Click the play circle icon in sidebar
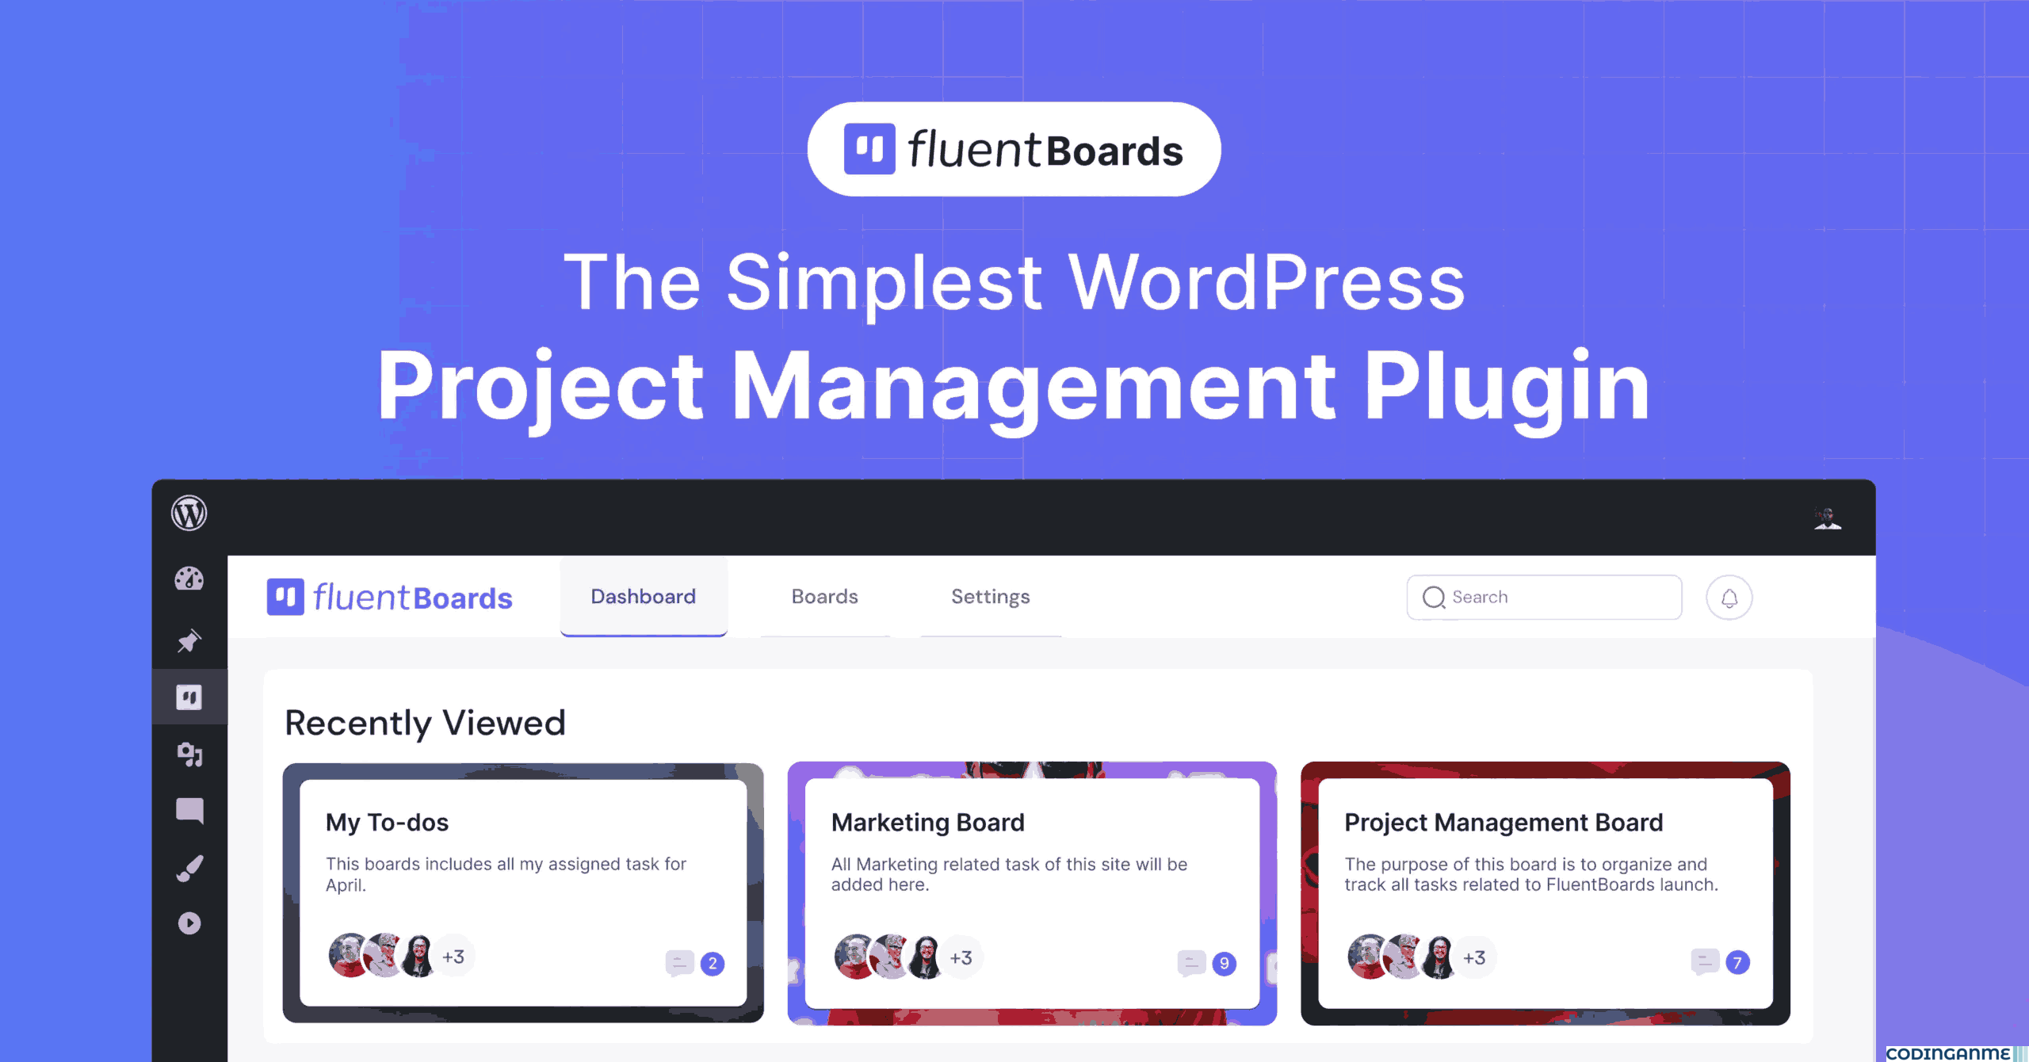The height and width of the screenshot is (1062, 2029). (x=189, y=923)
